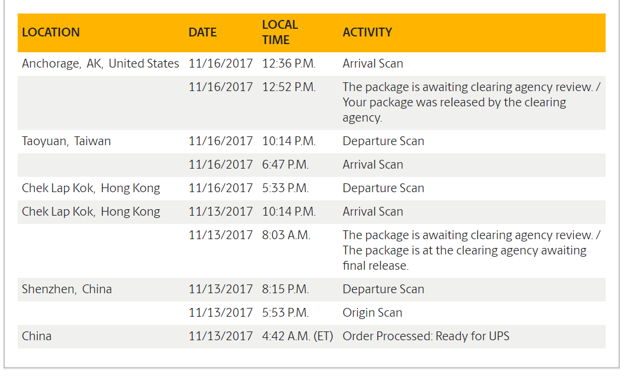Select the Order Processed: Ready for UPS text
Viewport: 628px width, 379px height.
click(x=426, y=336)
